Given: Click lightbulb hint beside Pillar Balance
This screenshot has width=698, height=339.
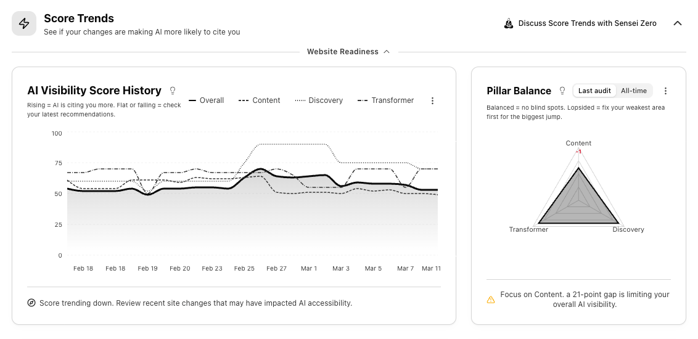Looking at the screenshot, I should coord(562,91).
